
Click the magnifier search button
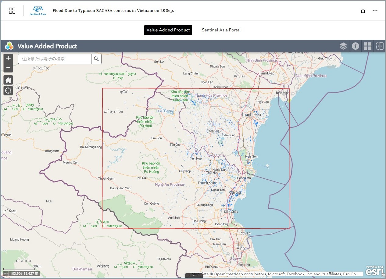(96, 59)
